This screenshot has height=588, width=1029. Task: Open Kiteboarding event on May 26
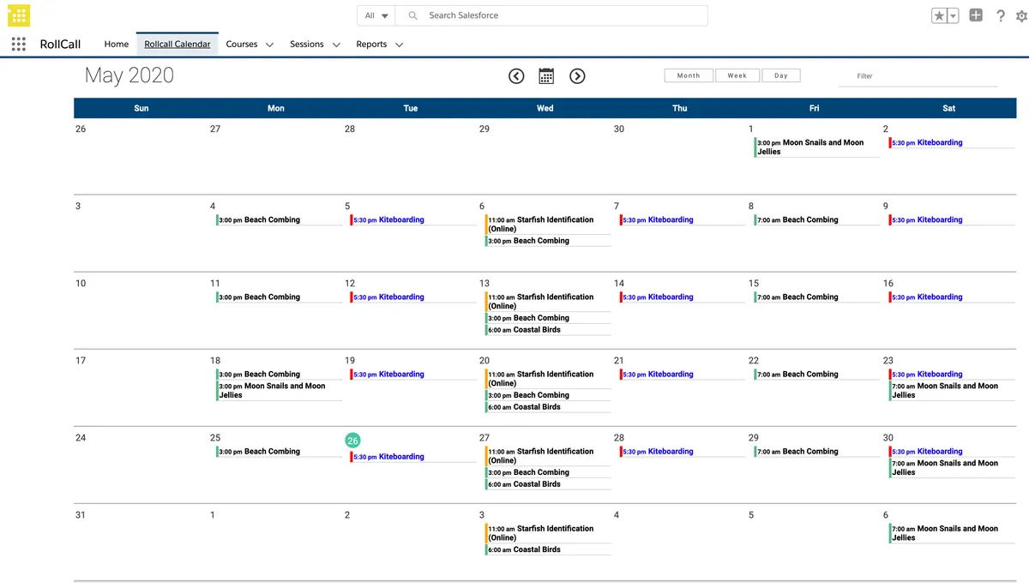tap(413, 457)
